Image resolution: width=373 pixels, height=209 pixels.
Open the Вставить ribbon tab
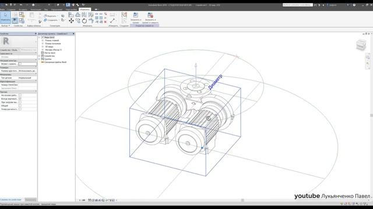pyautogui.click(x=23, y=9)
